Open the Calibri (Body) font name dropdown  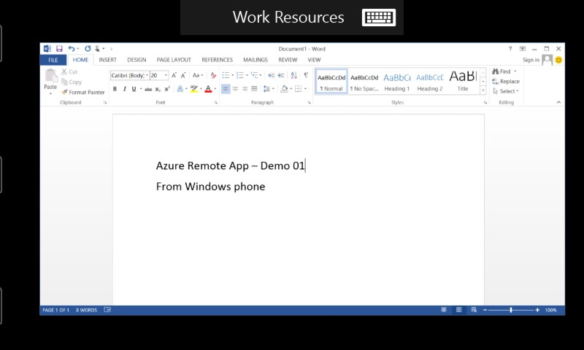coord(147,75)
